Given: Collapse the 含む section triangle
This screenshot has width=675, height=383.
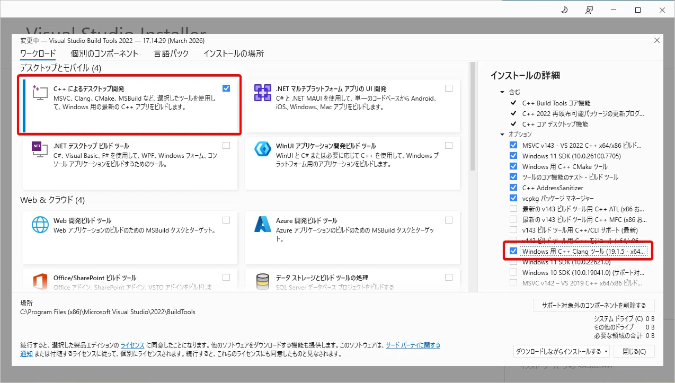Looking at the screenshot, I should 502,92.
